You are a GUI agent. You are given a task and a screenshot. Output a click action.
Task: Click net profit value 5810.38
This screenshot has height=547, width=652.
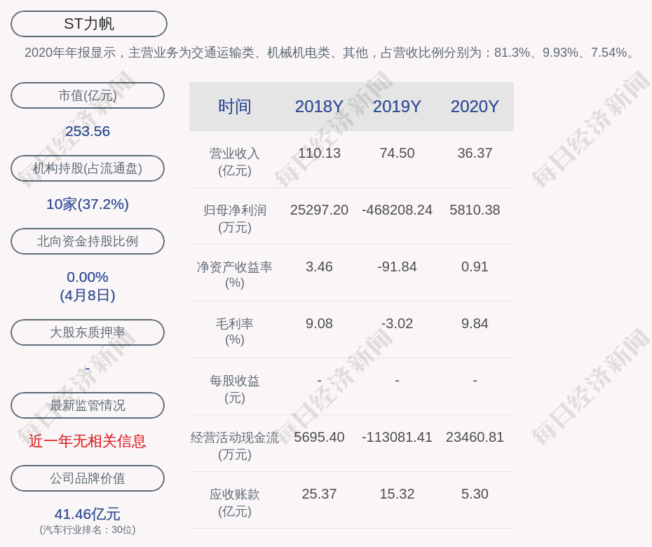(x=475, y=210)
